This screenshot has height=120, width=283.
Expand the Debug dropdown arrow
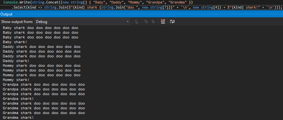point(128,22)
